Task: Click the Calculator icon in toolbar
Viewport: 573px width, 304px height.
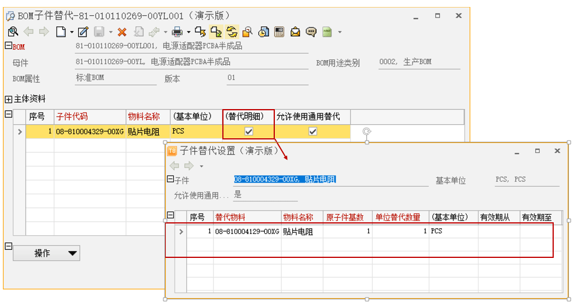Action: point(279,32)
